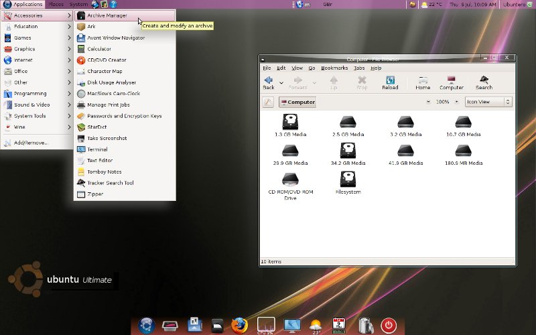Viewport: 536px width, 335px height.
Task: Open the Other category
Action: pos(37,82)
